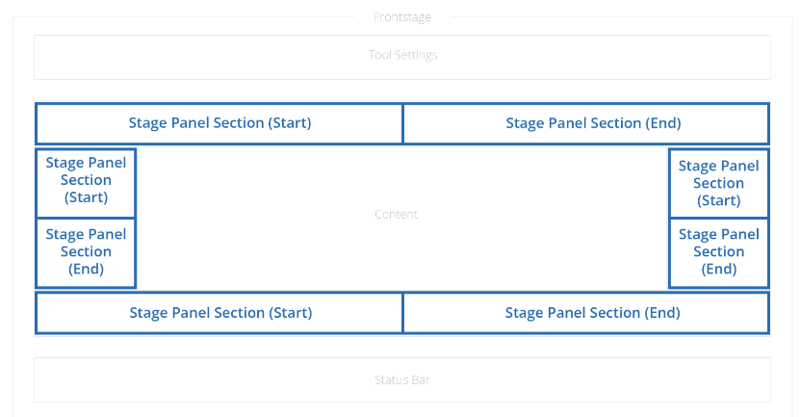Click the left Stage Panel Section (End)

click(x=86, y=251)
